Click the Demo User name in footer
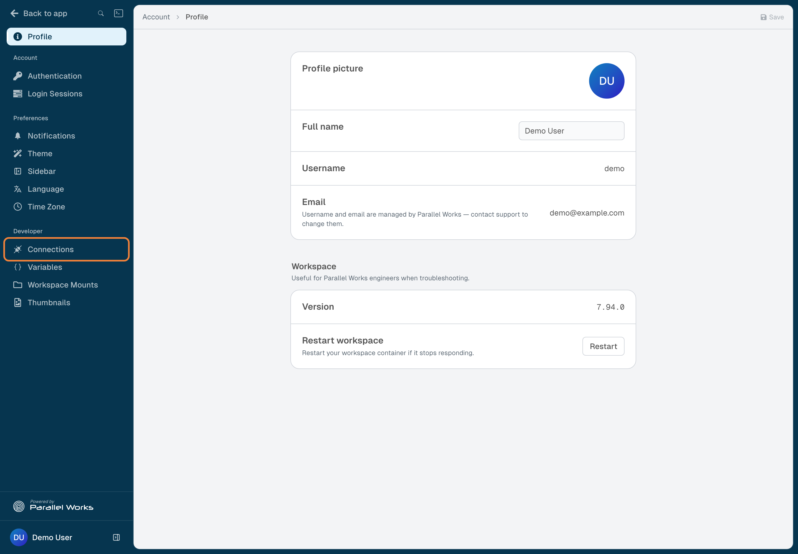 52,537
